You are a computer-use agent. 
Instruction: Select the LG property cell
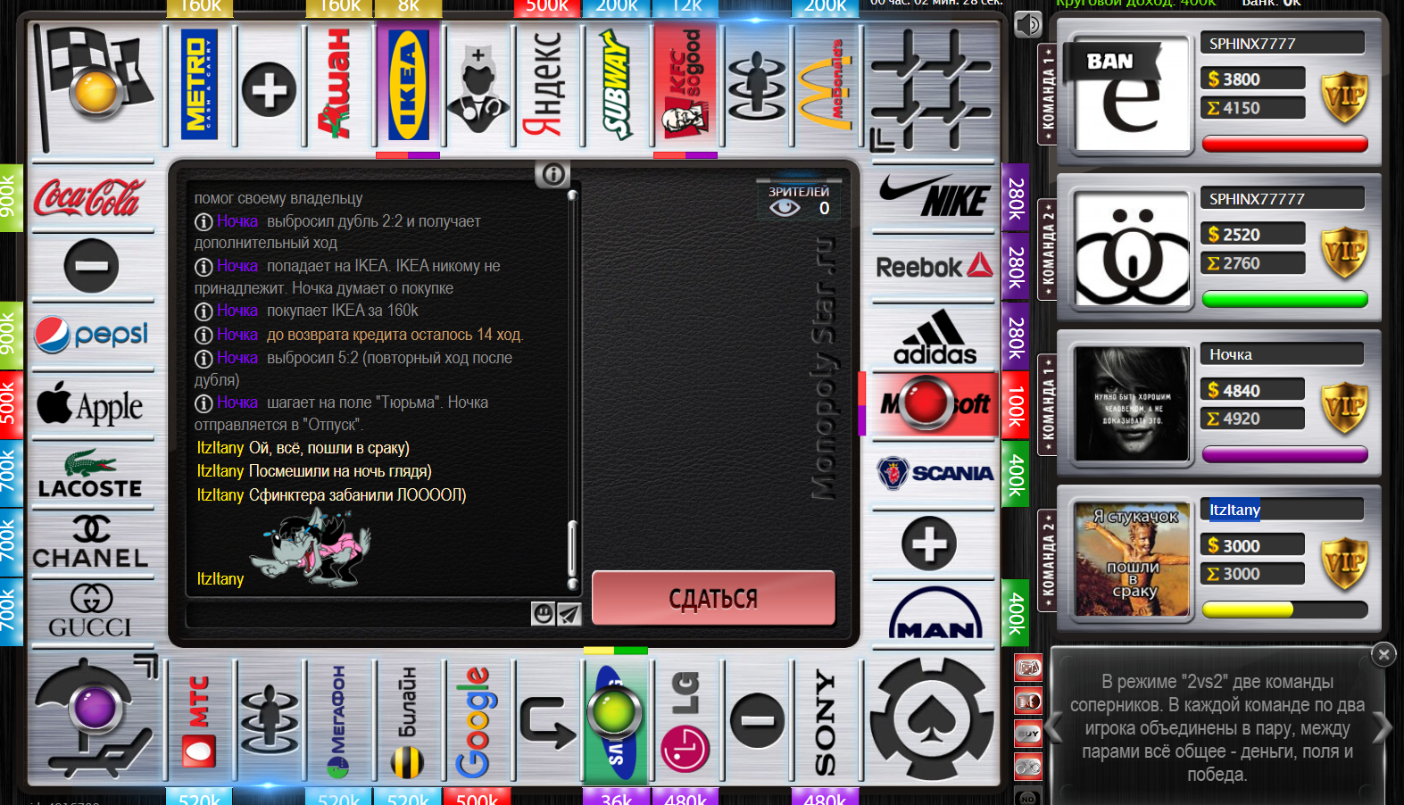[x=686, y=721]
